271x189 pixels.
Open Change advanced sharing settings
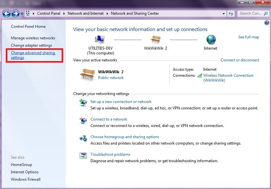point(33,55)
